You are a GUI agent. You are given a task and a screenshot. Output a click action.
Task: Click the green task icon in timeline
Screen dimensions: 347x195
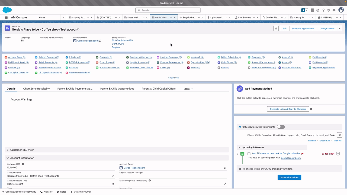[242, 154]
